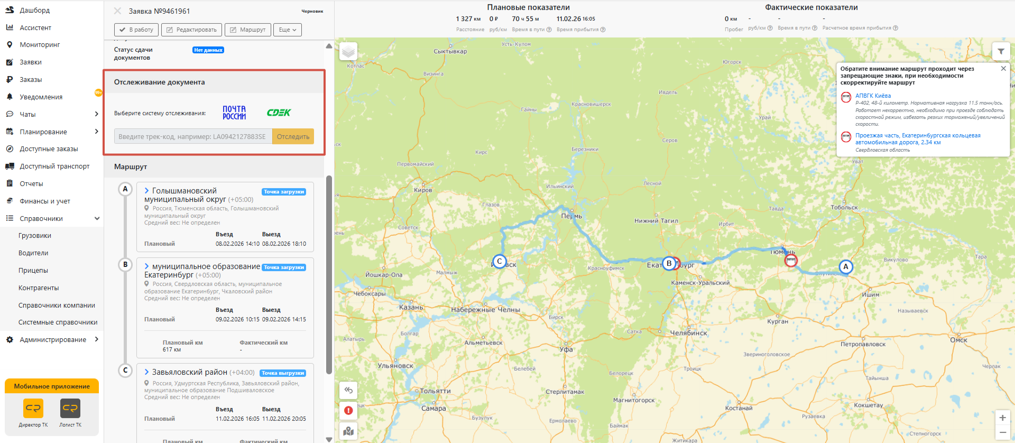Collapse the Справочники section chevron

click(x=97, y=218)
